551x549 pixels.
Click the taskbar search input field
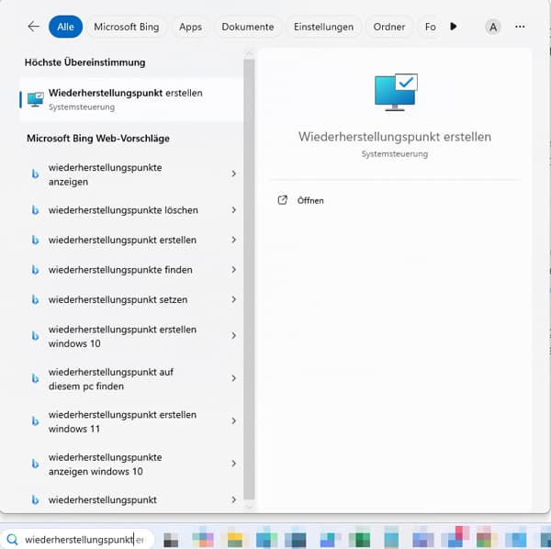(83, 540)
